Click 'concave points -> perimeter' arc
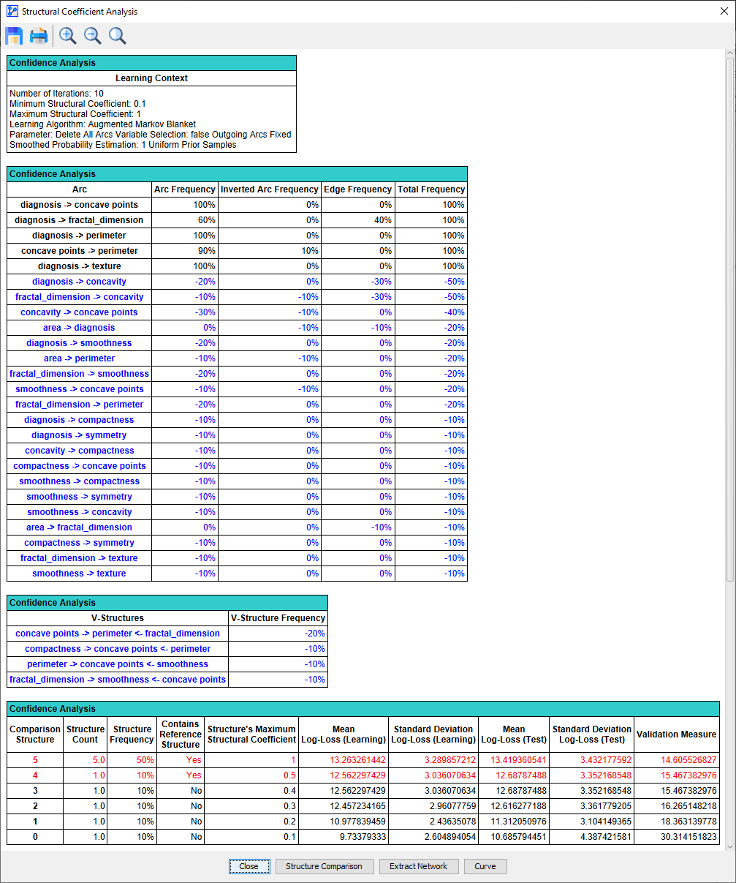The width and height of the screenshot is (736, 883). 80,251
